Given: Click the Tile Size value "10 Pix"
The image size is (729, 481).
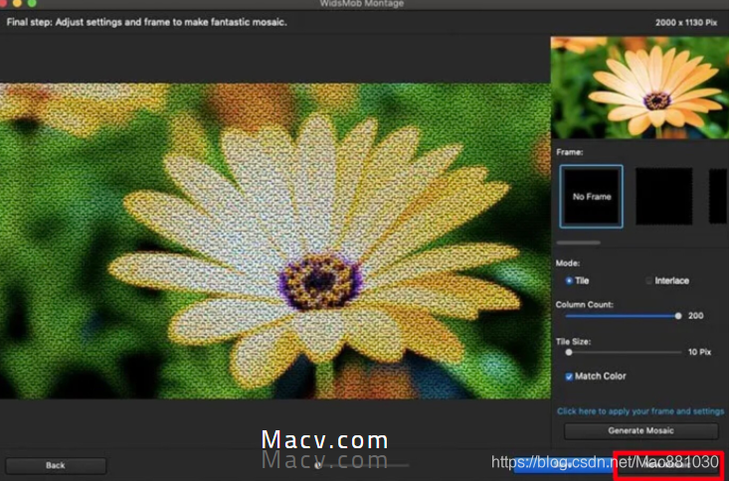Looking at the screenshot, I should 699,352.
